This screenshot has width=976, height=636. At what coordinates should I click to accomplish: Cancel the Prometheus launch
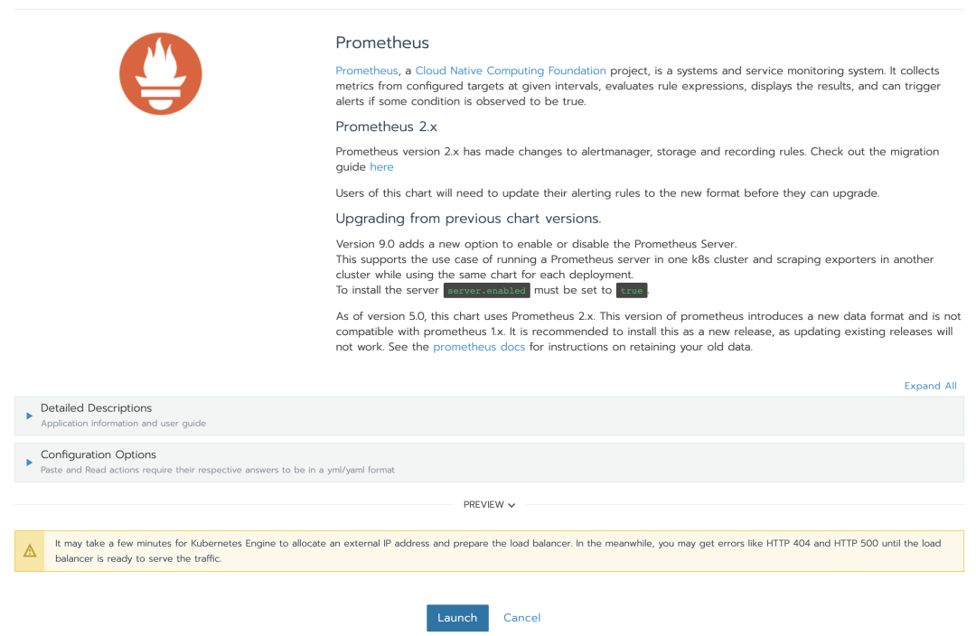(x=521, y=618)
